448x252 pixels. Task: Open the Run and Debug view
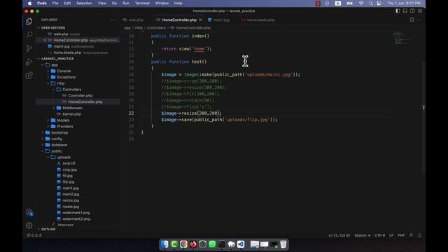(x=29, y=62)
